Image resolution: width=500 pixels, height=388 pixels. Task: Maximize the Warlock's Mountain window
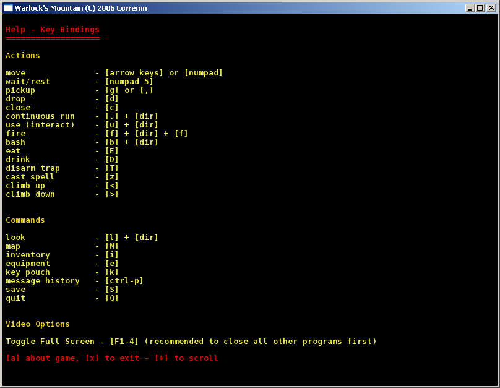[x=480, y=8]
